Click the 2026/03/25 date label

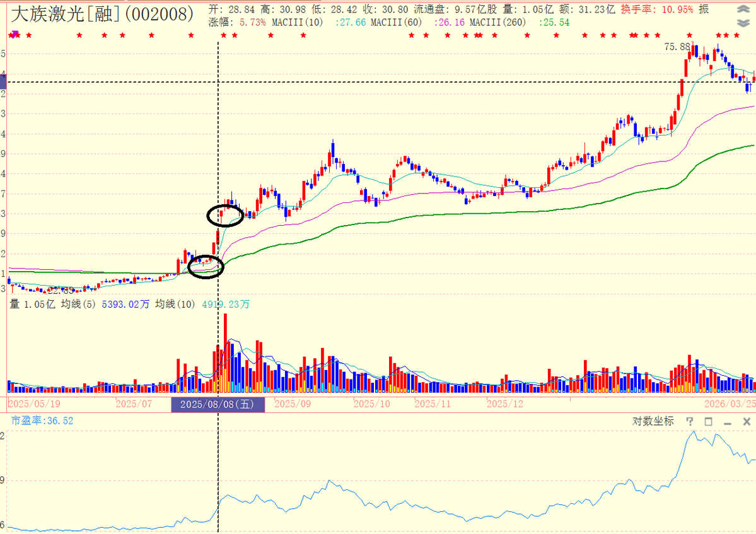click(x=730, y=404)
